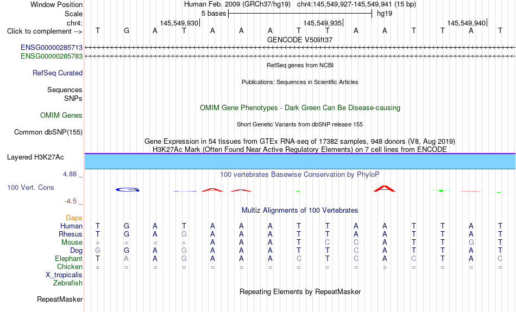Select the SNPs track label

(73, 98)
